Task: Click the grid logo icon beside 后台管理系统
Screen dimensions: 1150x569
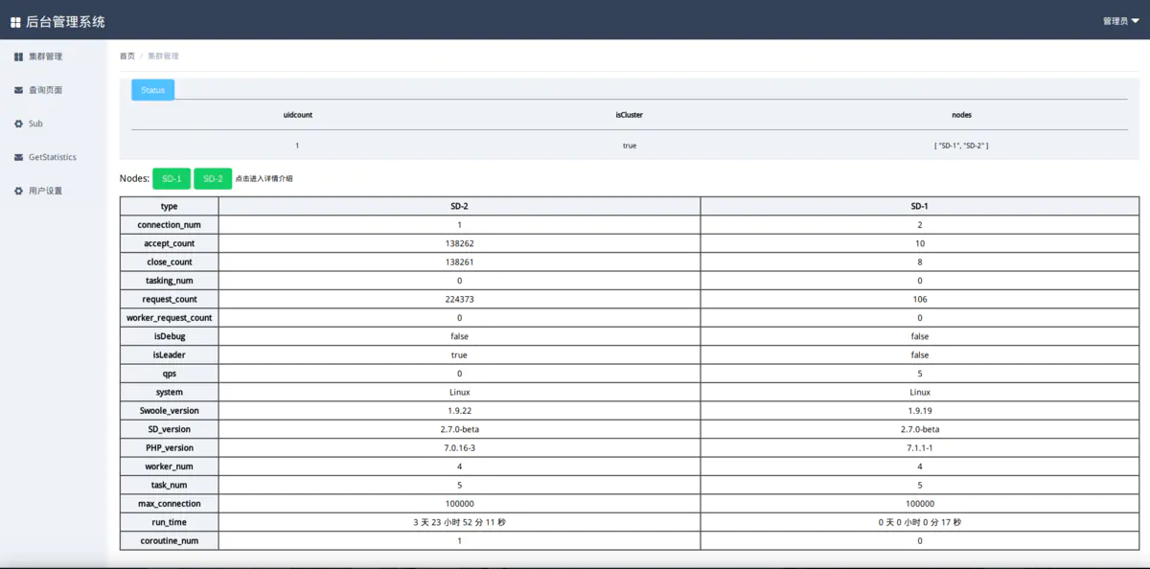Action: pyautogui.click(x=15, y=21)
